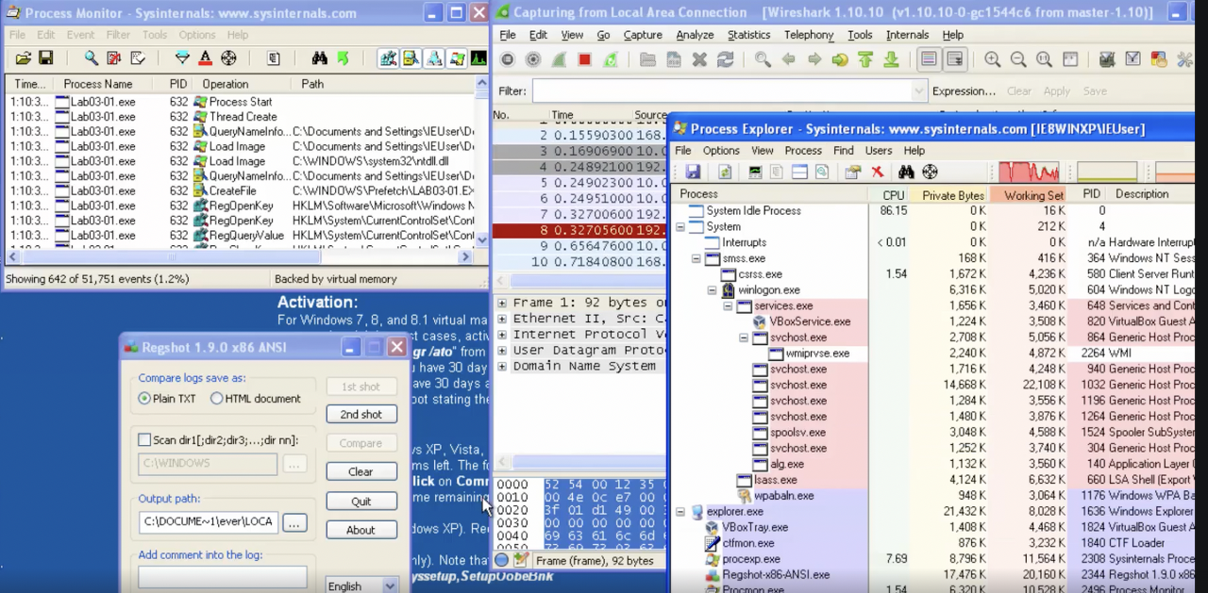Screen dimensions: 1208x593
Task: Click the Regshot Output path text field
Action: [x=208, y=521]
